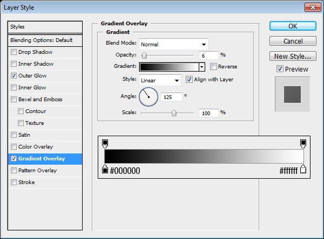Enable the Stroke checkbox
Image resolution: width=324 pixels, height=239 pixels.
tap(13, 182)
